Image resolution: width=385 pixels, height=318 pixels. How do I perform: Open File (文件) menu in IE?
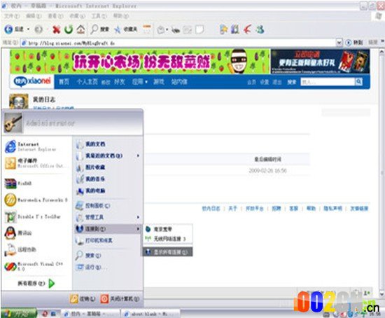point(12,16)
